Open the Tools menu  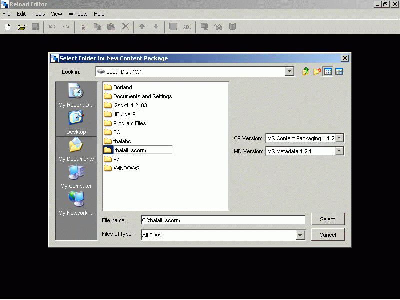(x=38, y=14)
